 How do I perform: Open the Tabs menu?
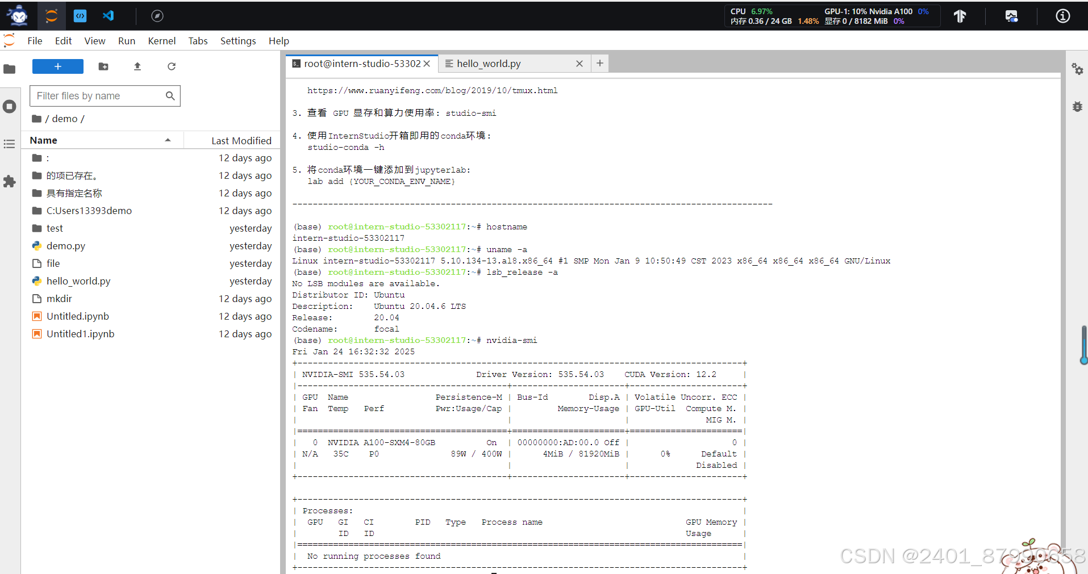[198, 41]
